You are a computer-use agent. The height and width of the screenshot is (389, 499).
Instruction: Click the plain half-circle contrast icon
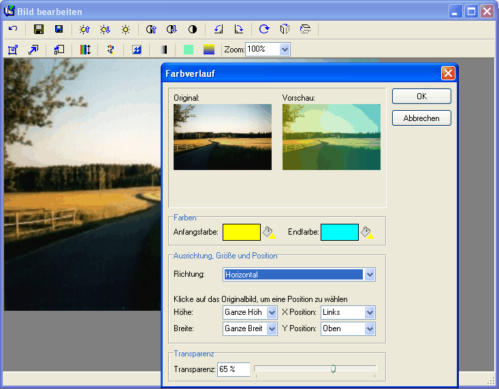[x=193, y=29]
